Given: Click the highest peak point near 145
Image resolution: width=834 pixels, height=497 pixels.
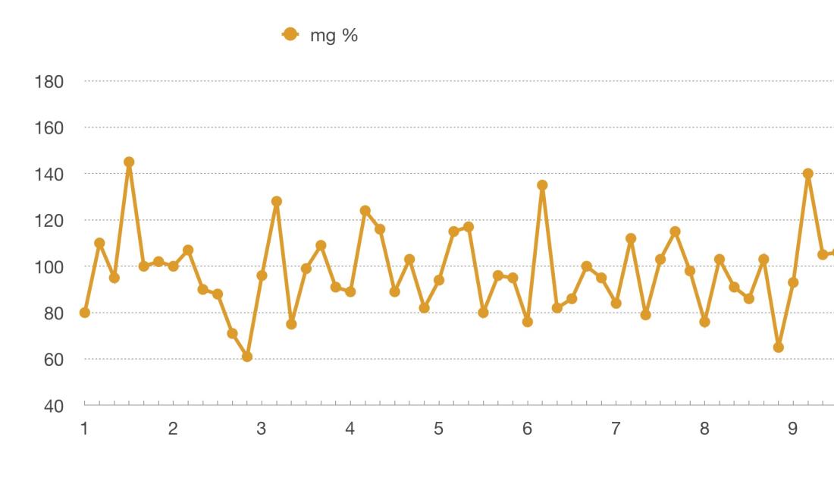Looking at the screenshot, I should [129, 162].
